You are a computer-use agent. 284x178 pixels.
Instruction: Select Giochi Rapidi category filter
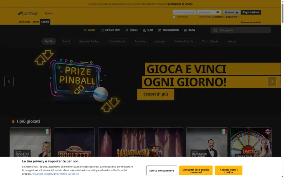[117, 41]
